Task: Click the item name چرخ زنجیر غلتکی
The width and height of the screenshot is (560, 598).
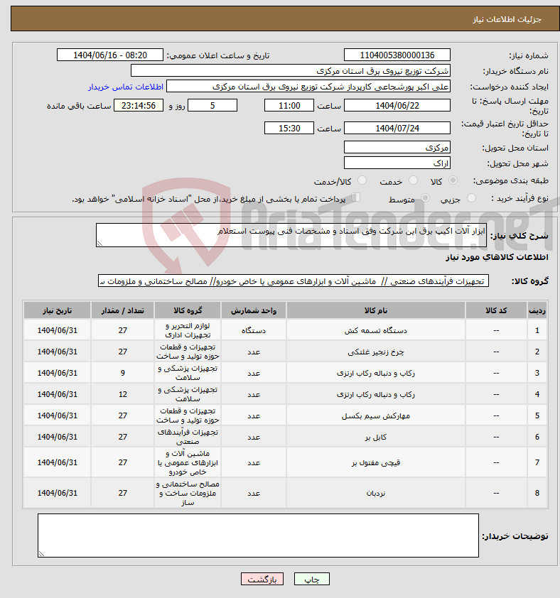Action: click(376, 352)
